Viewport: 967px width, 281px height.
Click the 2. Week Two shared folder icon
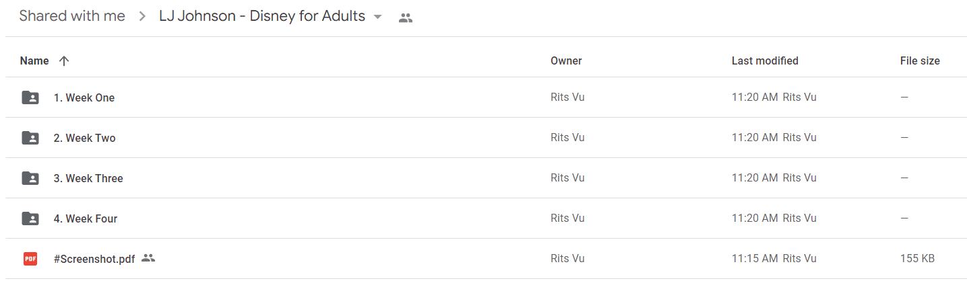(30, 138)
